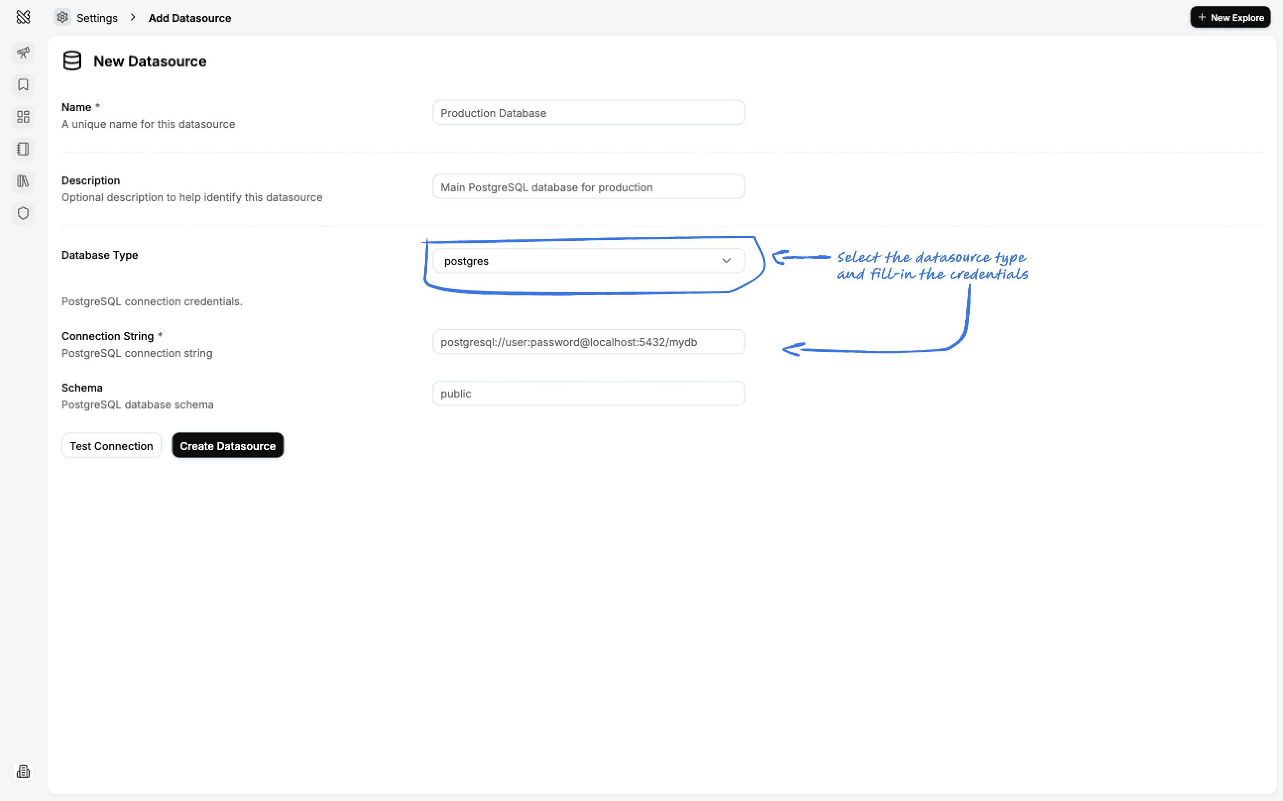1283x801 pixels.
Task: Click the New Explore button
Action: pos(1230,17)
